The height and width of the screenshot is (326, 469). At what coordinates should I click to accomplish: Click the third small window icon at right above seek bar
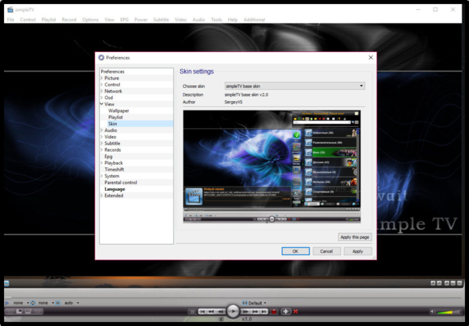[447, 283]
